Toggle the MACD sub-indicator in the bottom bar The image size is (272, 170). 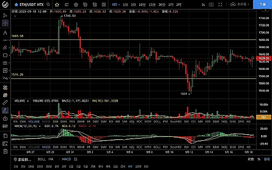[x=67, y=159]
